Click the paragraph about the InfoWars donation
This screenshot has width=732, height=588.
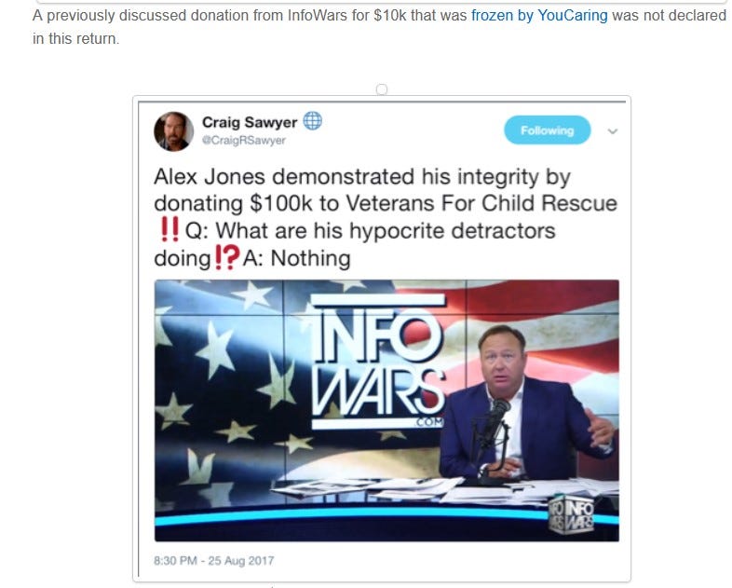[x=379, y=27]
